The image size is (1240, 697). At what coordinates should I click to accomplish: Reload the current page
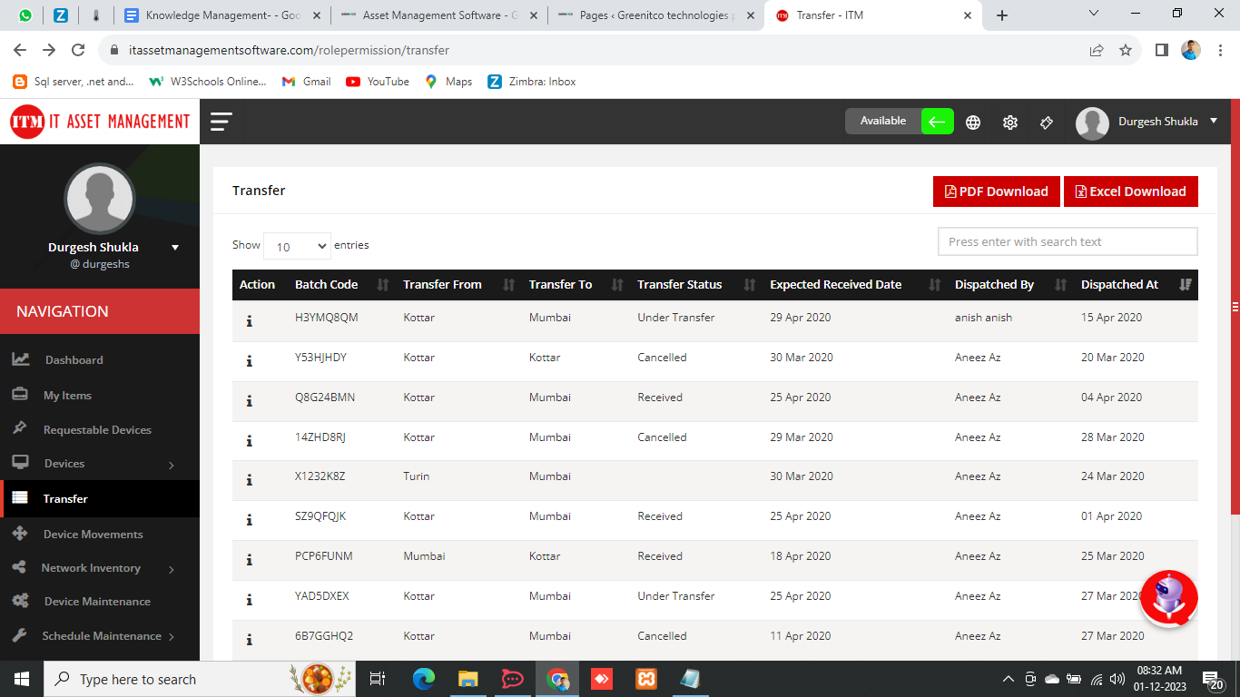[78, 50]
